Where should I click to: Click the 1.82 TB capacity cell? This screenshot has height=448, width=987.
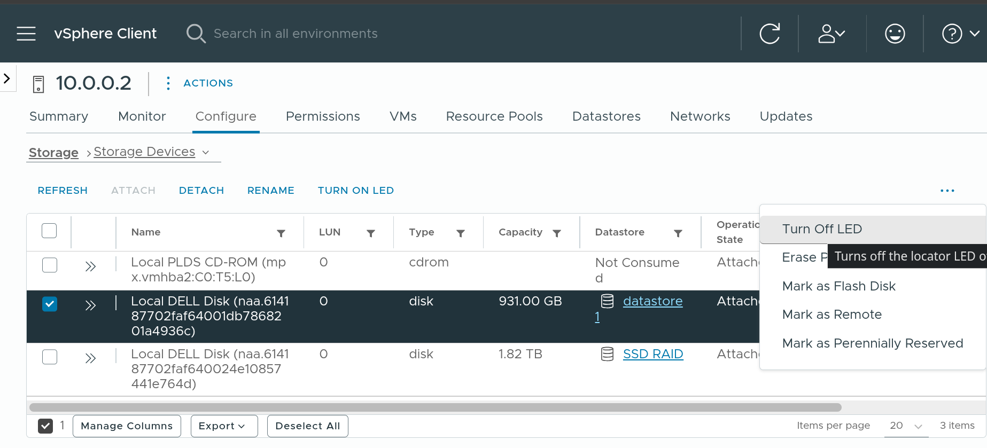click(520, 354)
